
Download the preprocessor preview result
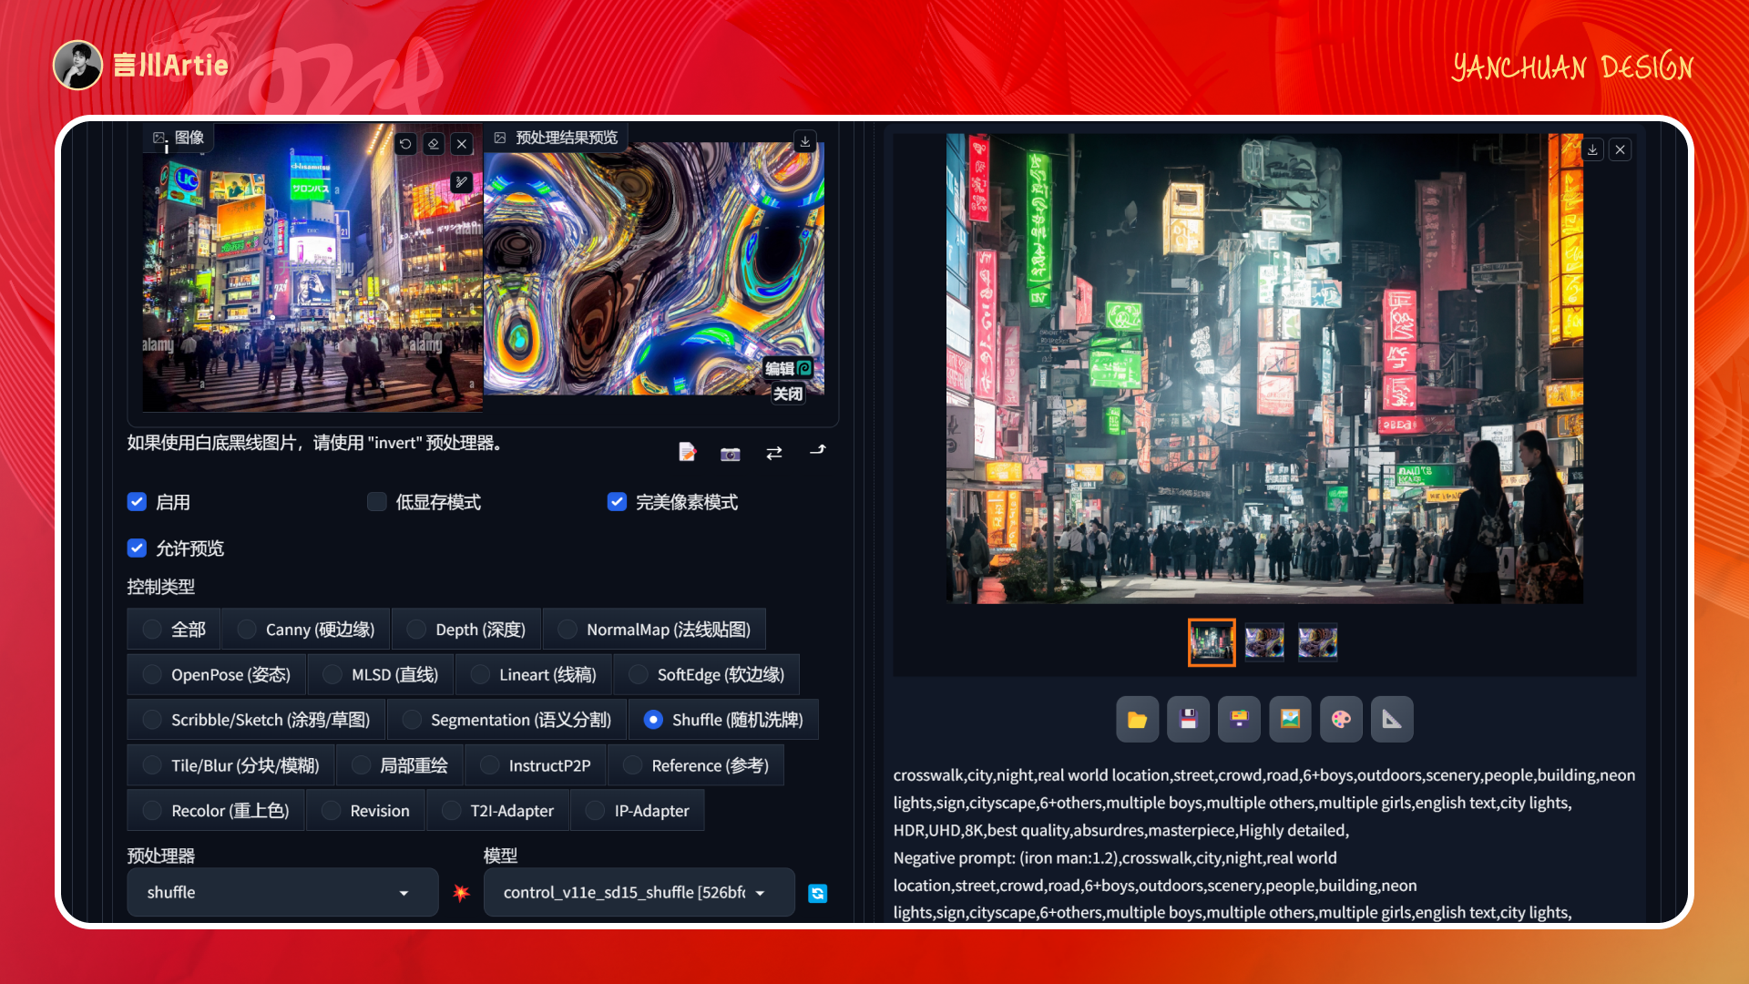804,142
